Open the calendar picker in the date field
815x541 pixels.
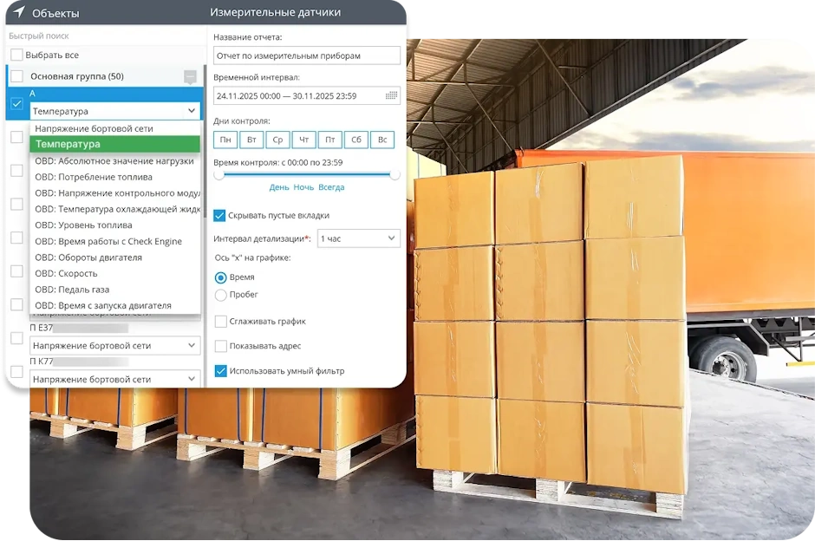coord(391,96)
